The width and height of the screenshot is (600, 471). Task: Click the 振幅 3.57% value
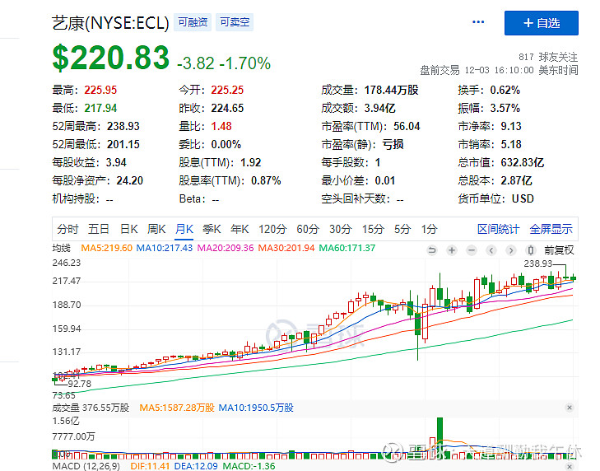pos(505,108)
